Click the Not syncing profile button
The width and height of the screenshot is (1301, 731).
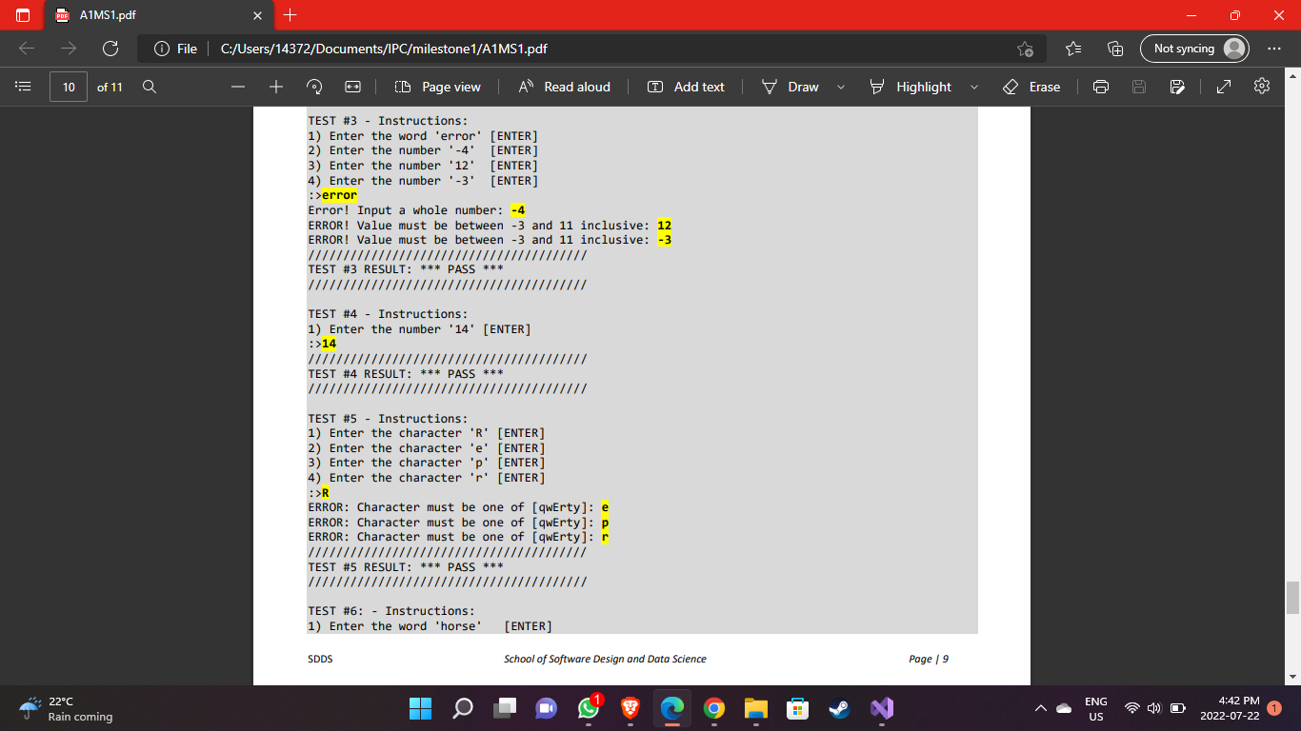point(1194,49)
